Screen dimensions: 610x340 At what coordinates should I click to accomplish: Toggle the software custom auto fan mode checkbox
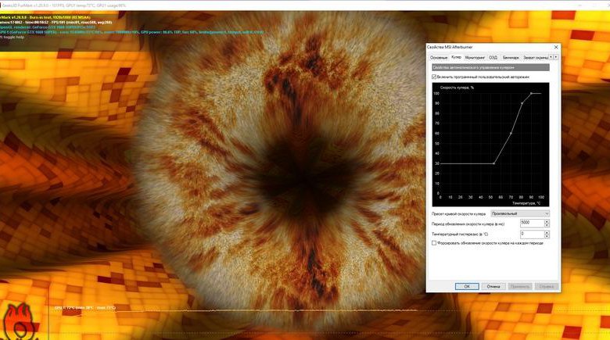pos(434,77)
